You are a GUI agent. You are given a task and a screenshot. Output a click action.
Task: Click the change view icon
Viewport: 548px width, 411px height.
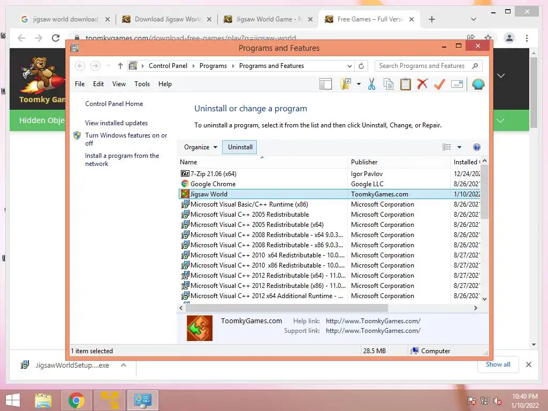(447, 147)
